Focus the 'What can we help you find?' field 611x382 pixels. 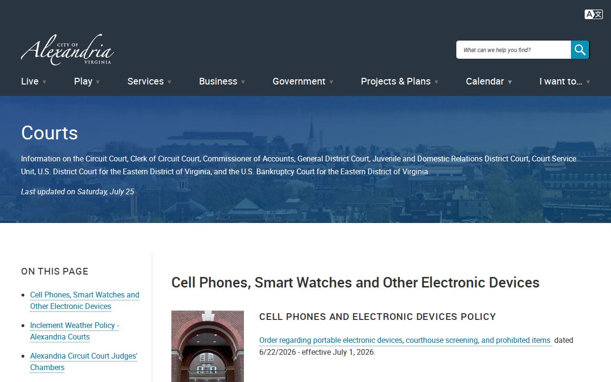pos(514,50)
